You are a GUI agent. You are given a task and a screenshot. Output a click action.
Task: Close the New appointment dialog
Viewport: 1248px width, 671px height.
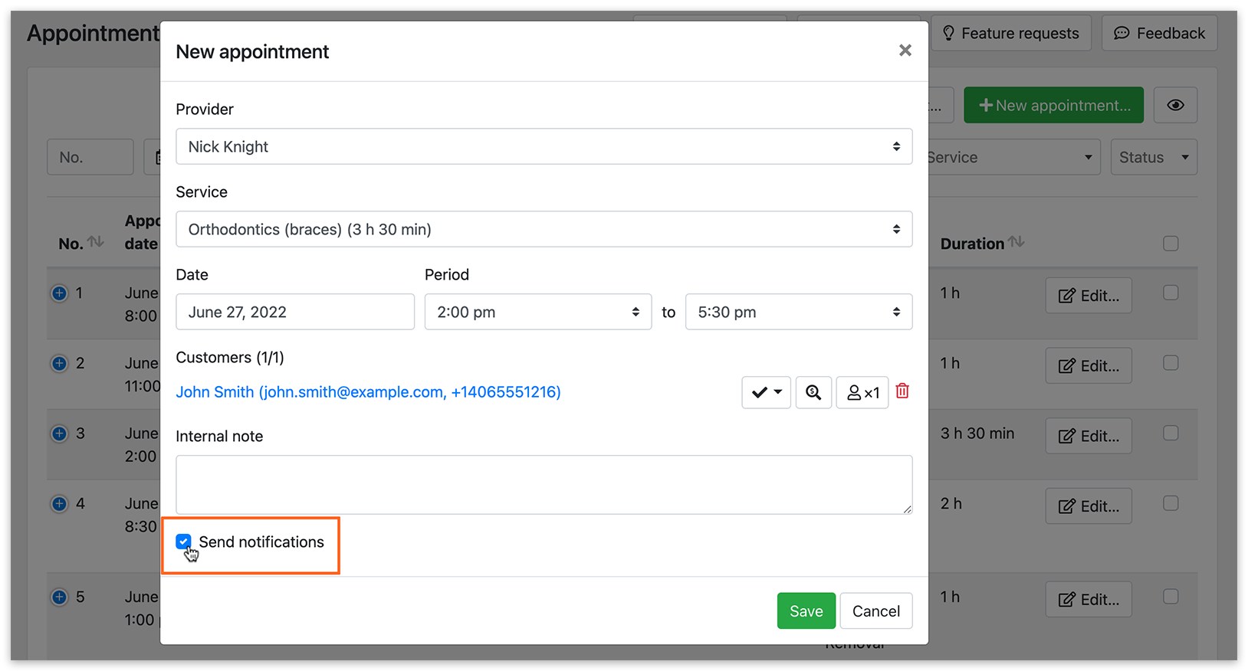point(905,51)
